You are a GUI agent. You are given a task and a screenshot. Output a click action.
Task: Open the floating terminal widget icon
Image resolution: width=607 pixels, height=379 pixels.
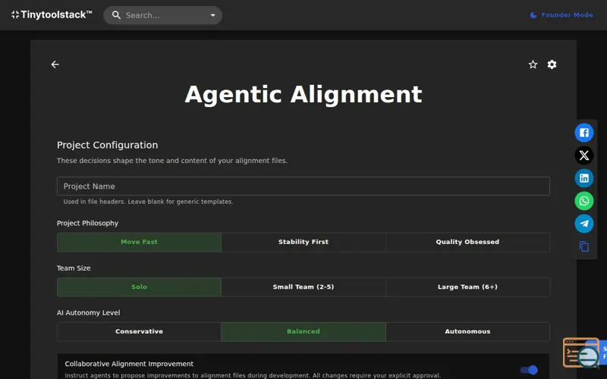point(580,352)
